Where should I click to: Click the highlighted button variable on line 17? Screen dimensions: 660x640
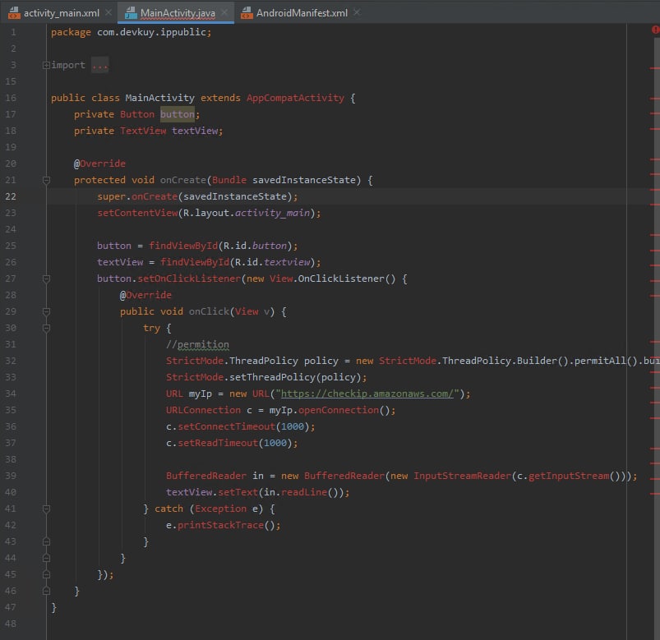pyautogui.click(x=177, y=114)
